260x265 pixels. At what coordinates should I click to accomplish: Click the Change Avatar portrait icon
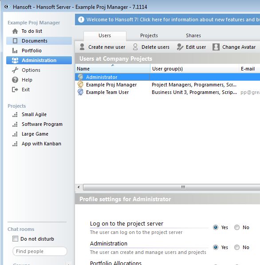click(x=216, y=47)
